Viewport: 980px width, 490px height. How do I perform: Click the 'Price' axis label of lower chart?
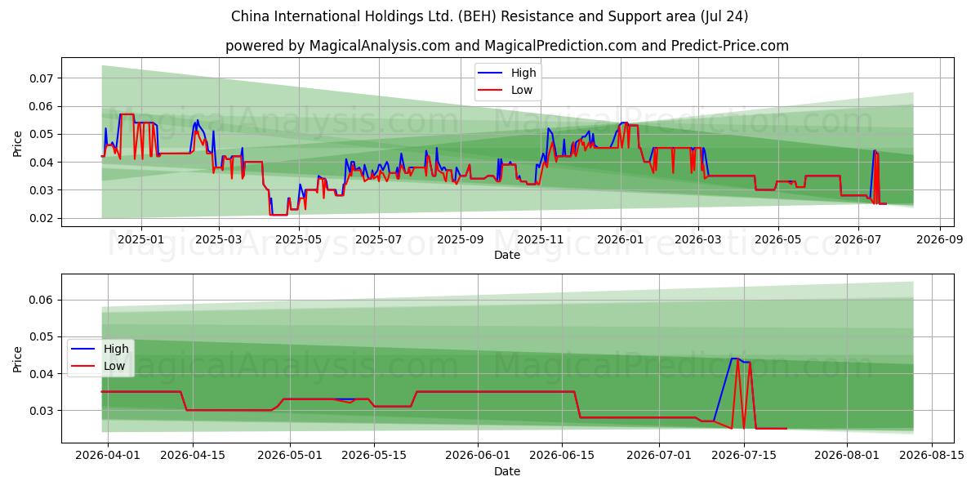coord(18,359)
